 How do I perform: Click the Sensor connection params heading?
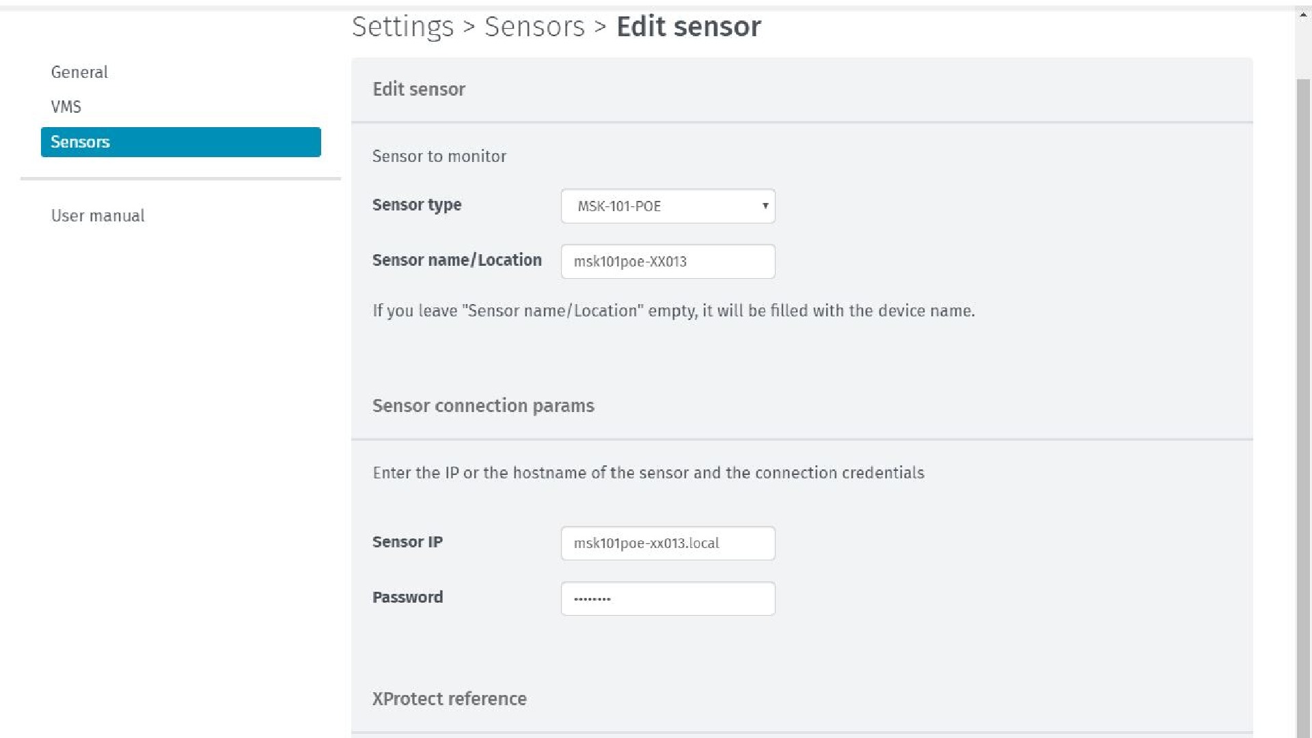click(x=483, y=406)
